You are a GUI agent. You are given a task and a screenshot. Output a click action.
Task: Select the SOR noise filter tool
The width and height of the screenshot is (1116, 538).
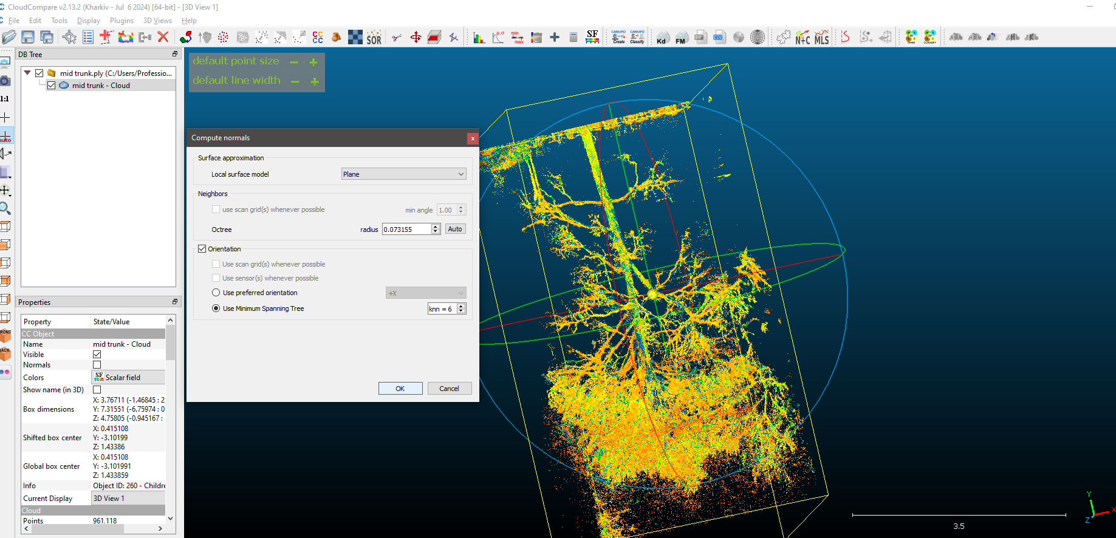coord(374,38)
